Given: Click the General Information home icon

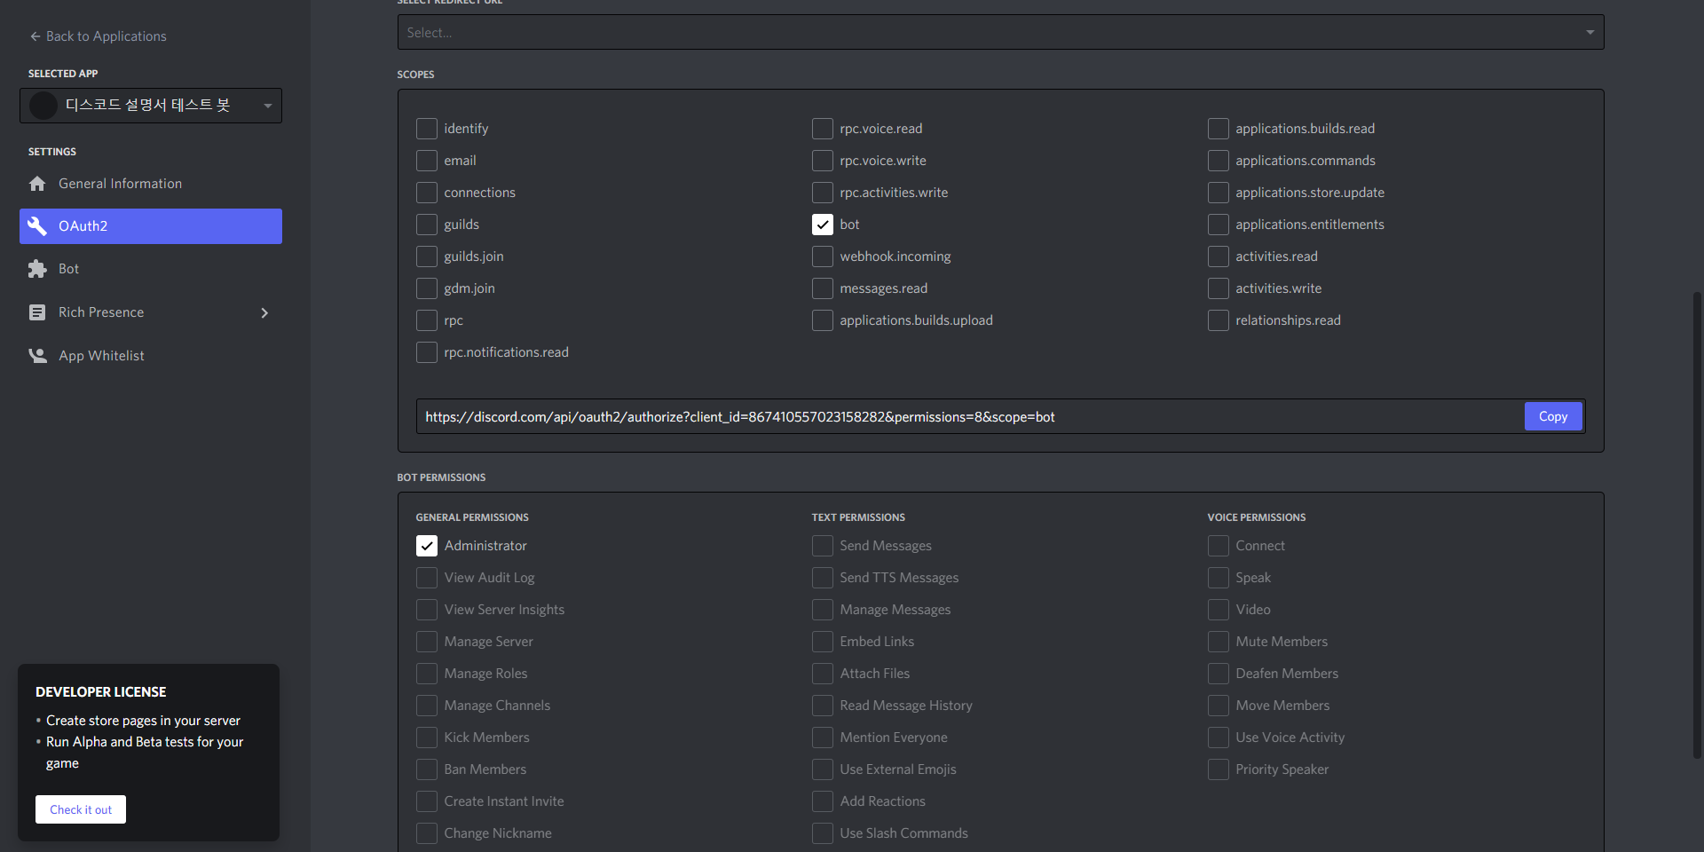Looking at the screenshot, I should [37, 184].
